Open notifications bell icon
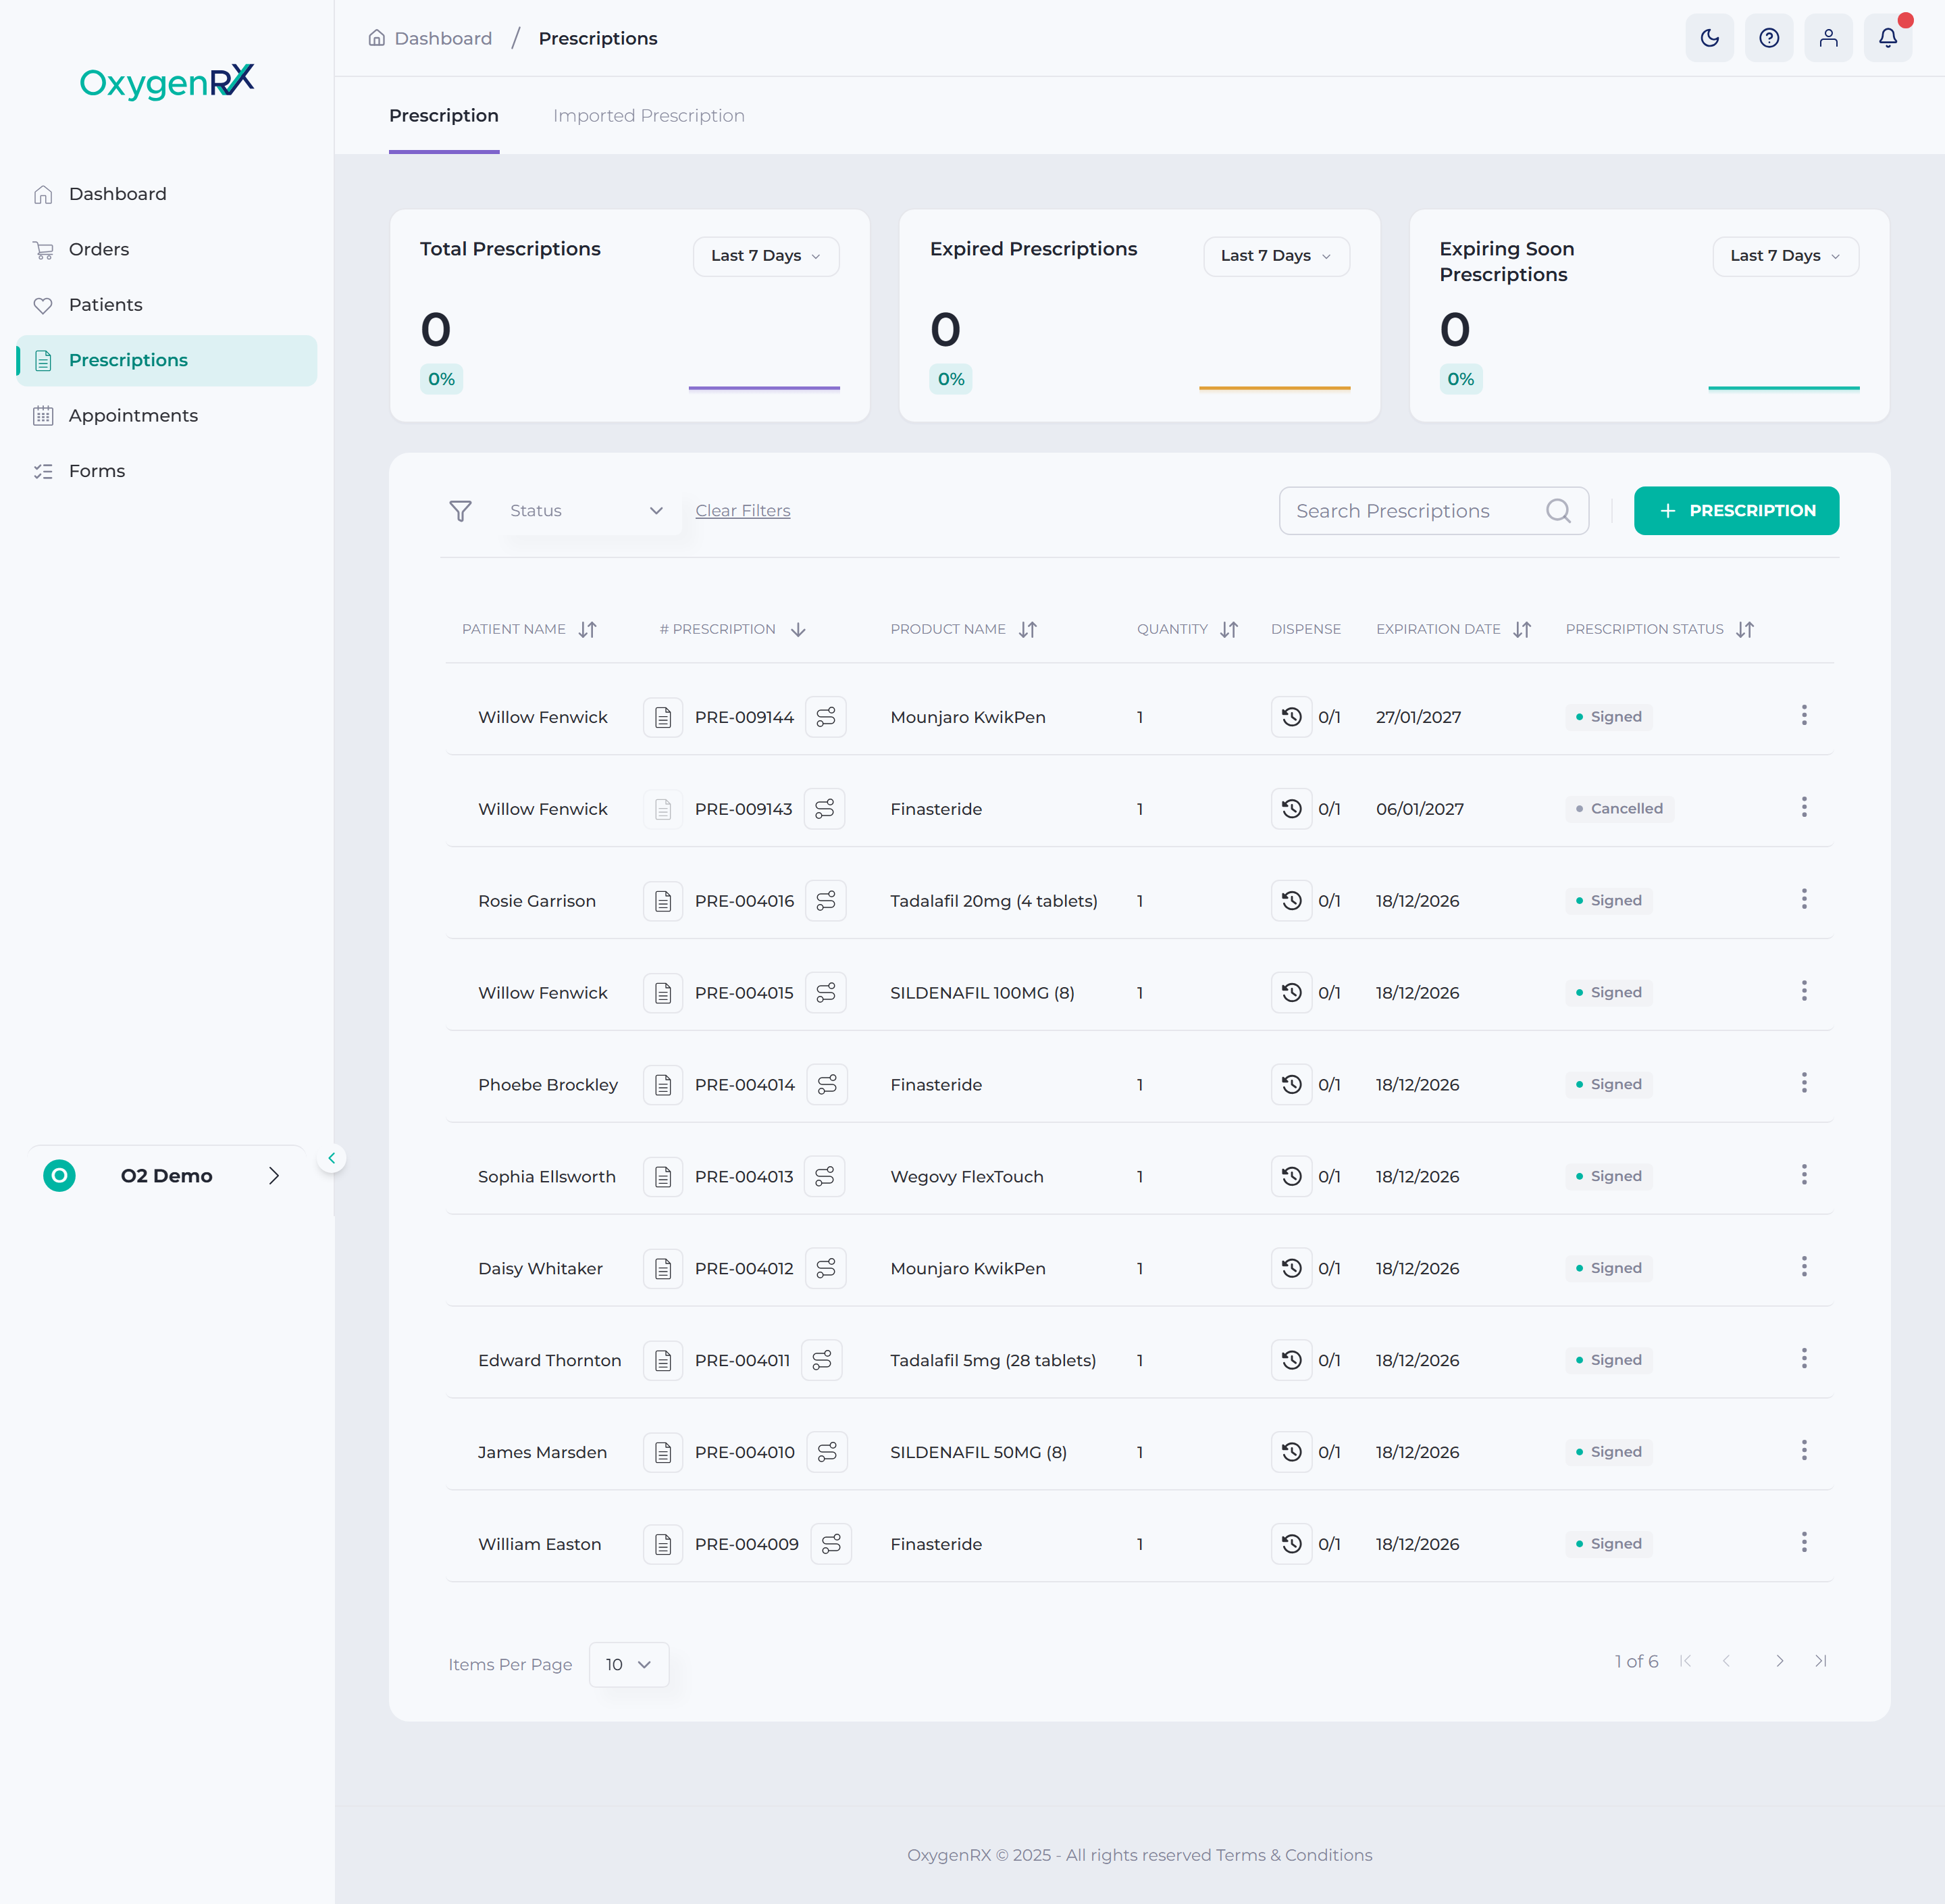1945x1904 pixels. pos(1888,38)
